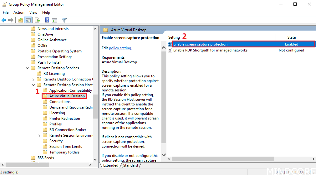Click the Setting column header
This screenshot has height=175, width=316.
tap(174, 37)
